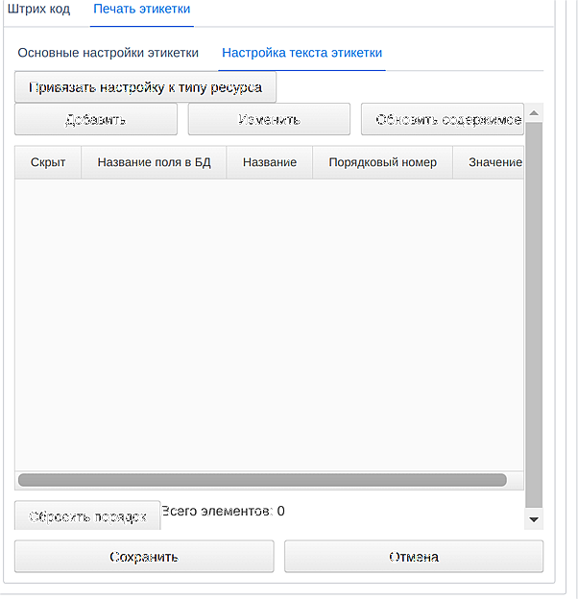Image resolution: width=578 pixels, height=599 pixels.
Task: Click the Добавить button
Action: coord(96,120)
